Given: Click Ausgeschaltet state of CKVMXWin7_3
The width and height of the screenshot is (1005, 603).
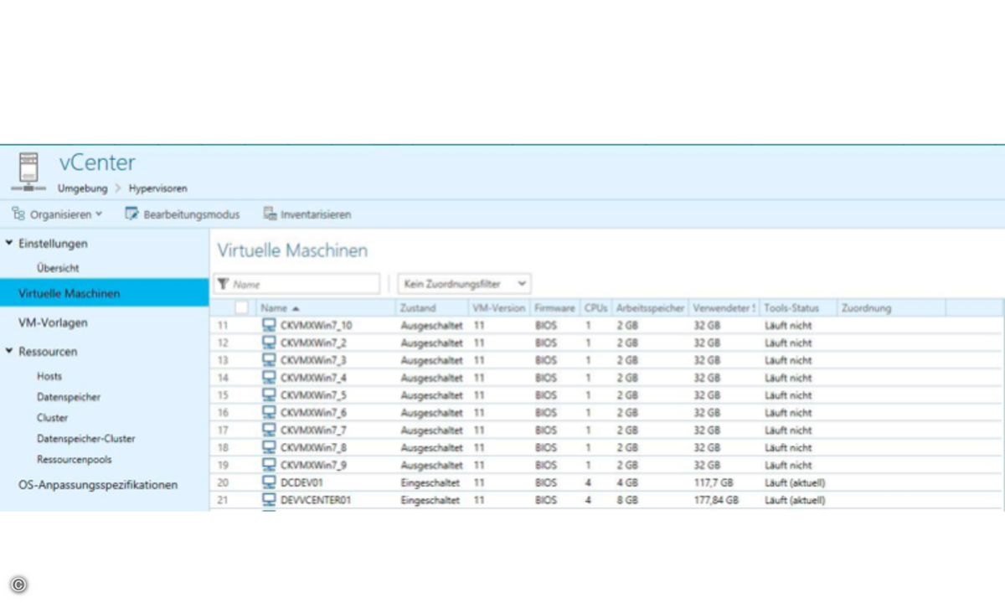Looking at the screenshot, I should [x=431, y=360].
